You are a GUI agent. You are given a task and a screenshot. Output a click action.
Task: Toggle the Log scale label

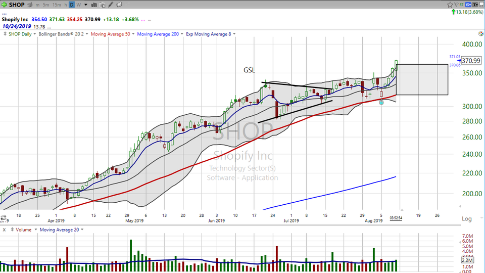tap(466, 219)
